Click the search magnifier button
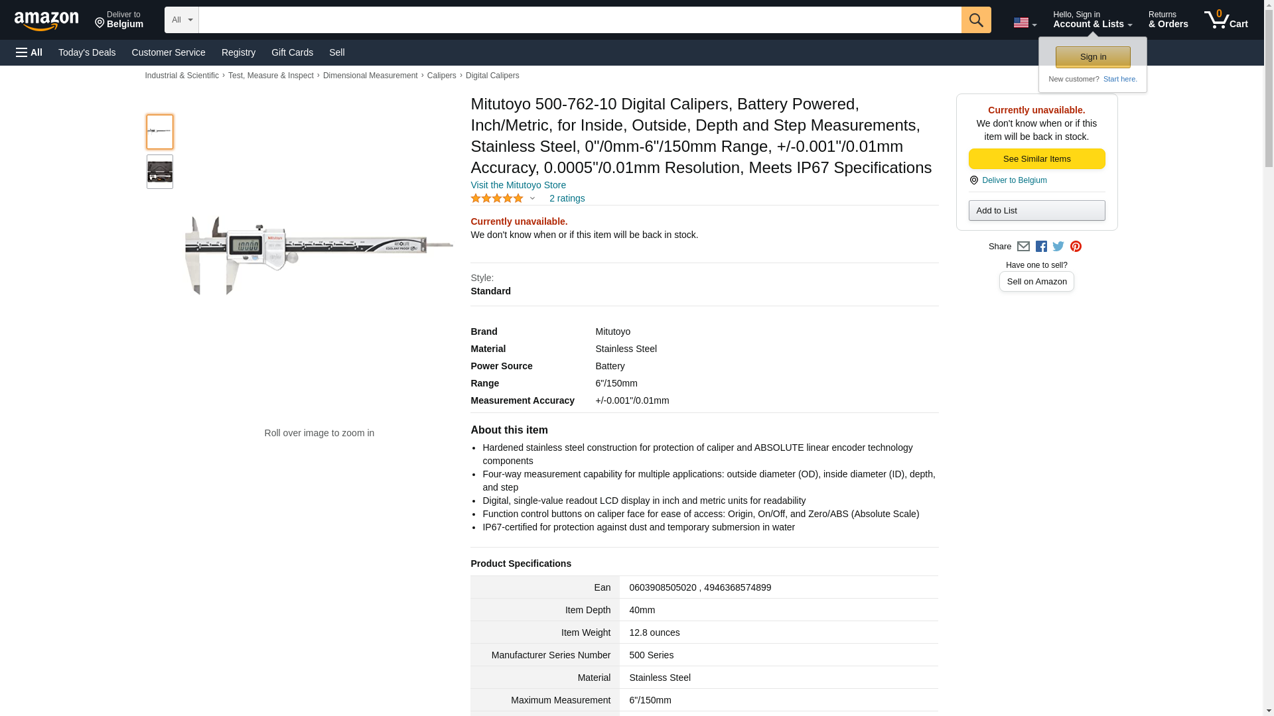 pyautogui.click(x=975, y=20)
